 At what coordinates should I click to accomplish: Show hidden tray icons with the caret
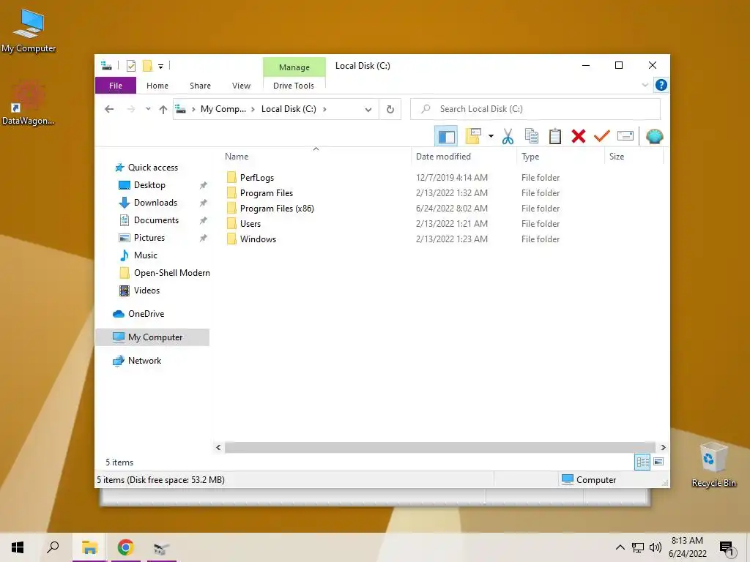pos(620,547)
